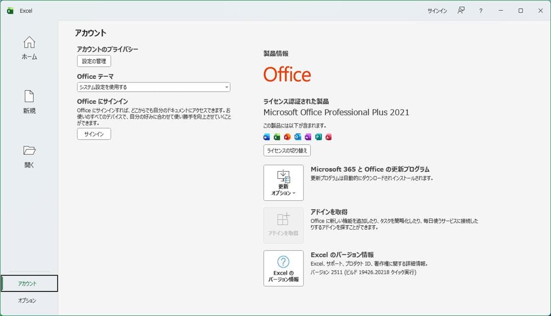Click the サインイン button
Viewport: 551px width, 316px height.
pos(93,134)
